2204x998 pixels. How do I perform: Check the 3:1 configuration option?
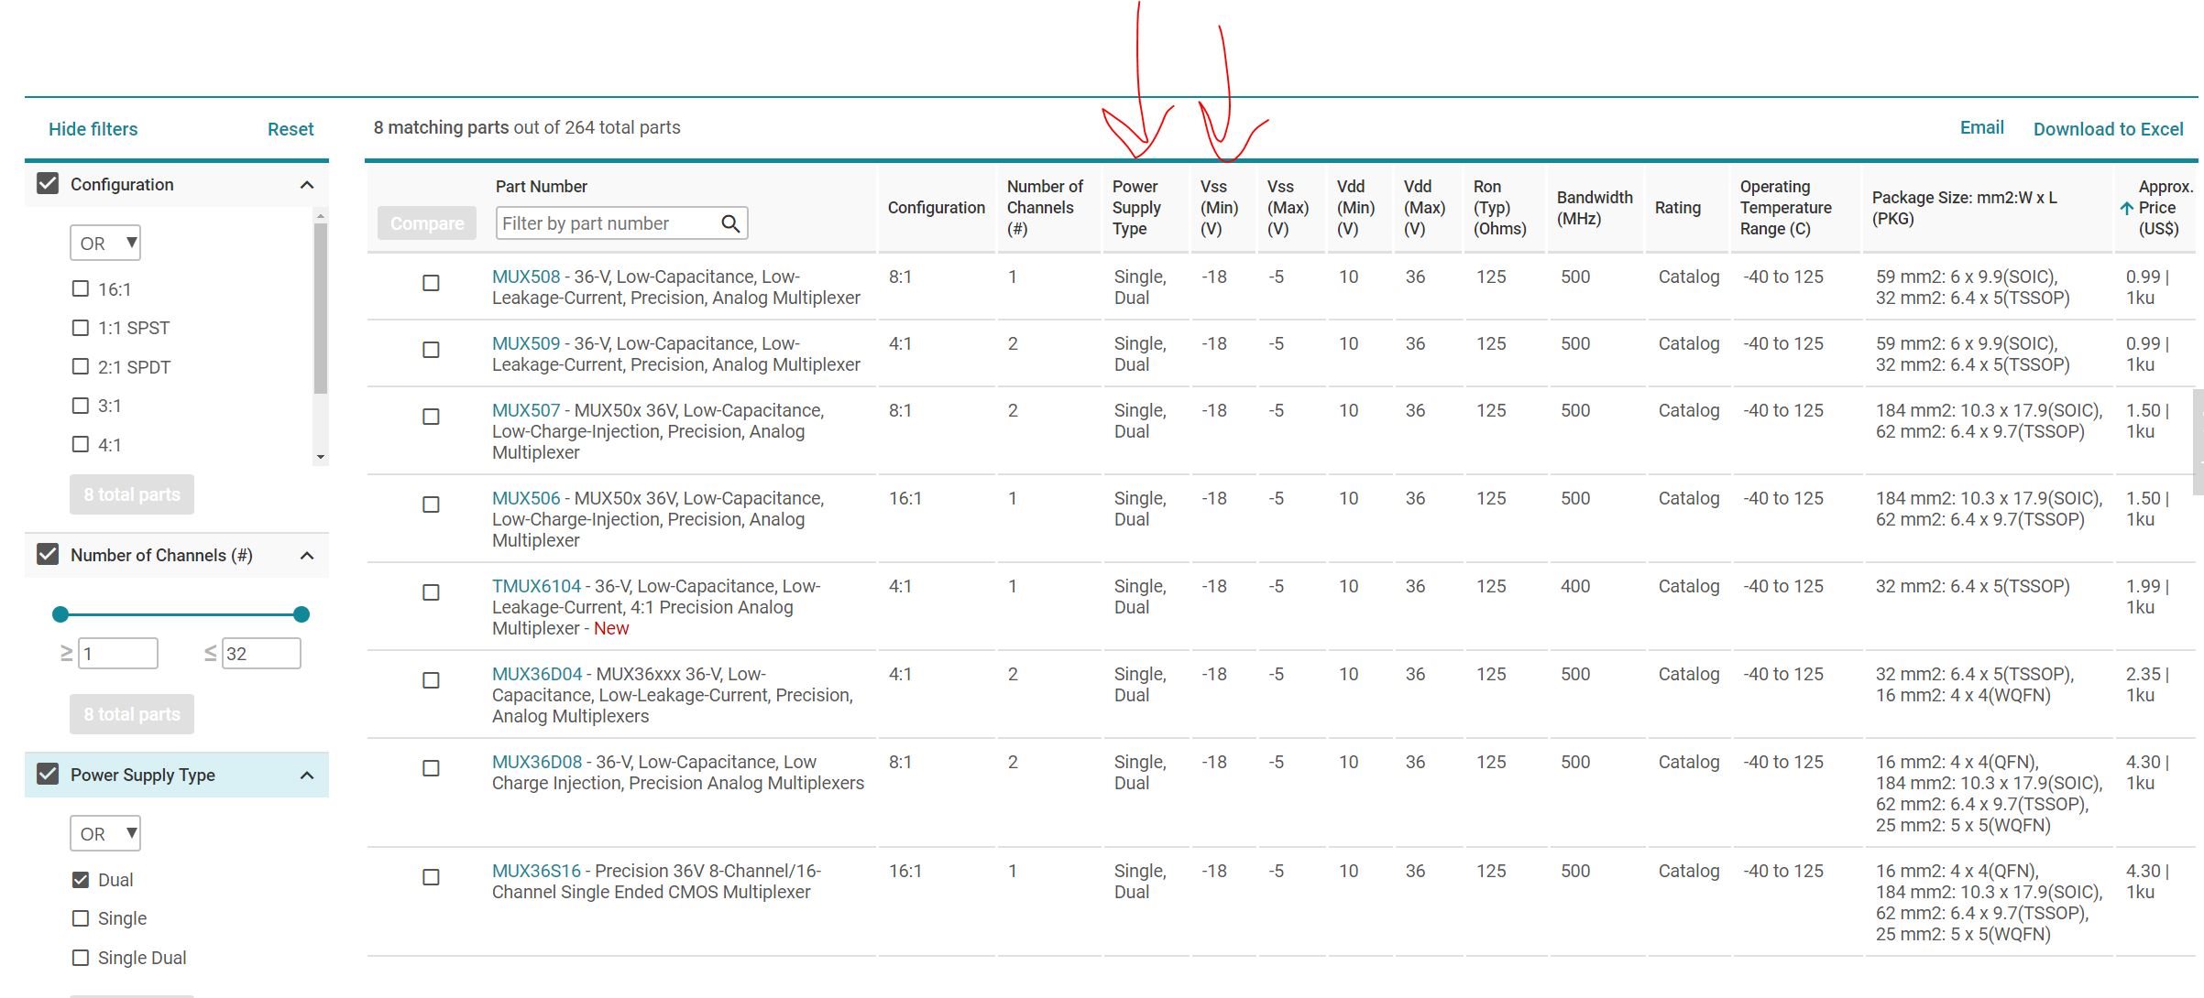tap(81, 405)
